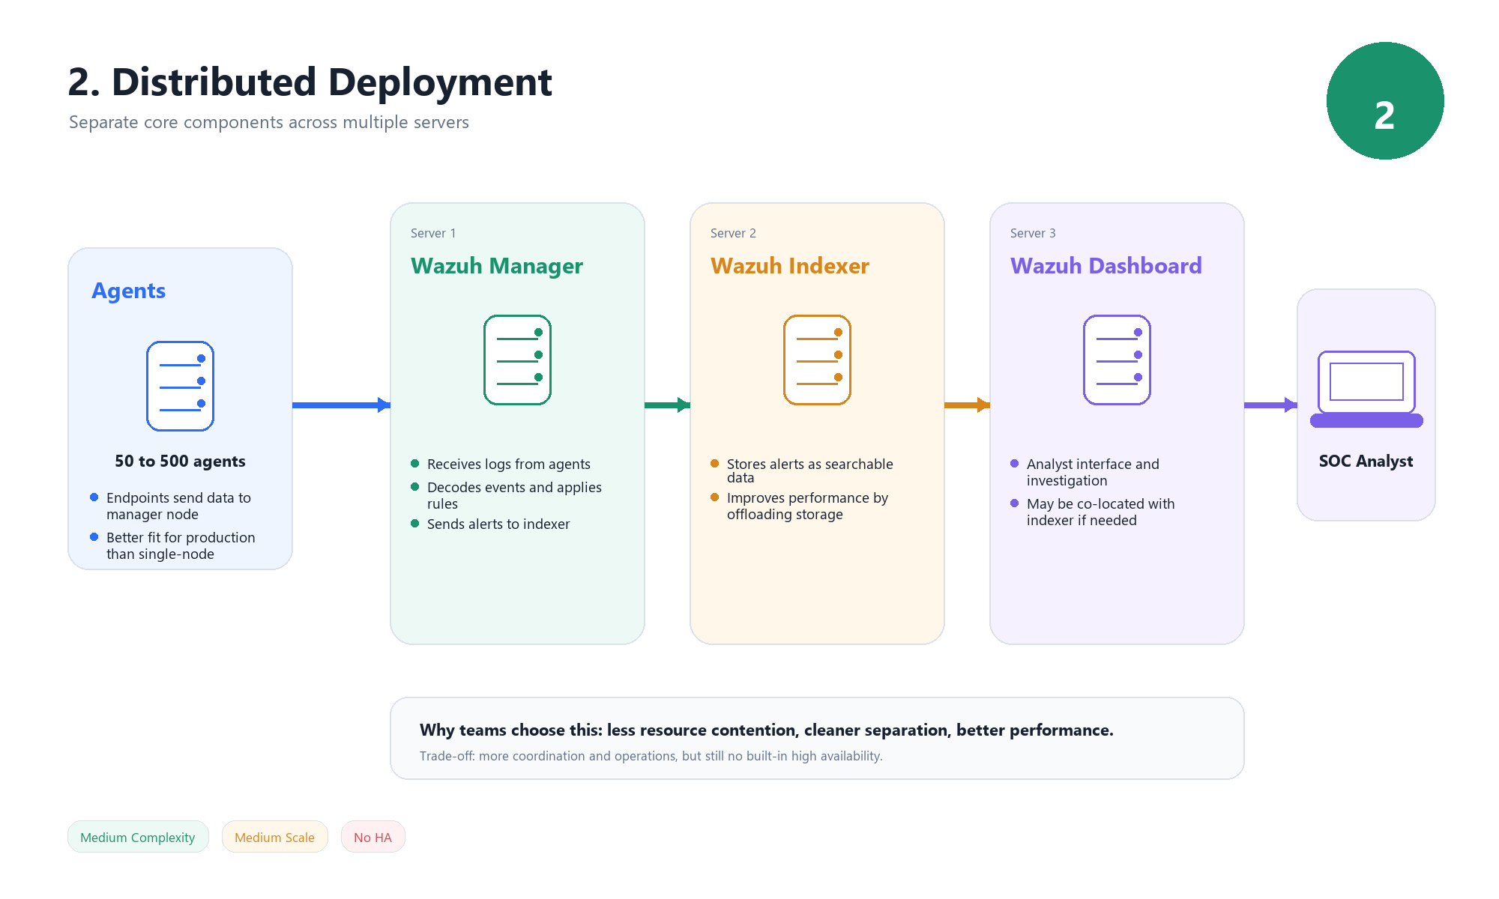Click the '2. Distributed Deployment' title
This screenshot has height=899, width=1499.
coord(310,82)
